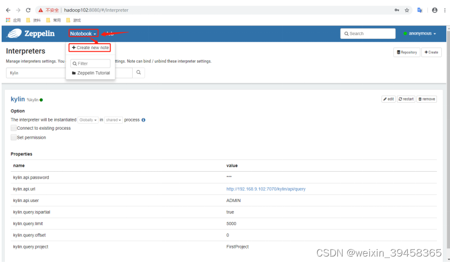This screenshot has width=450, height=263.
Task: Reload the page with the refresh icon
Action: tap(28, 10)
